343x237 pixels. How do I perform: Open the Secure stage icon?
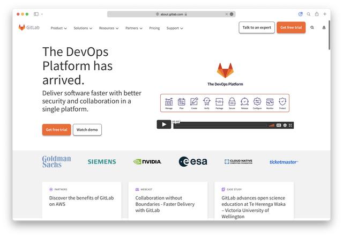pos(232,103)
